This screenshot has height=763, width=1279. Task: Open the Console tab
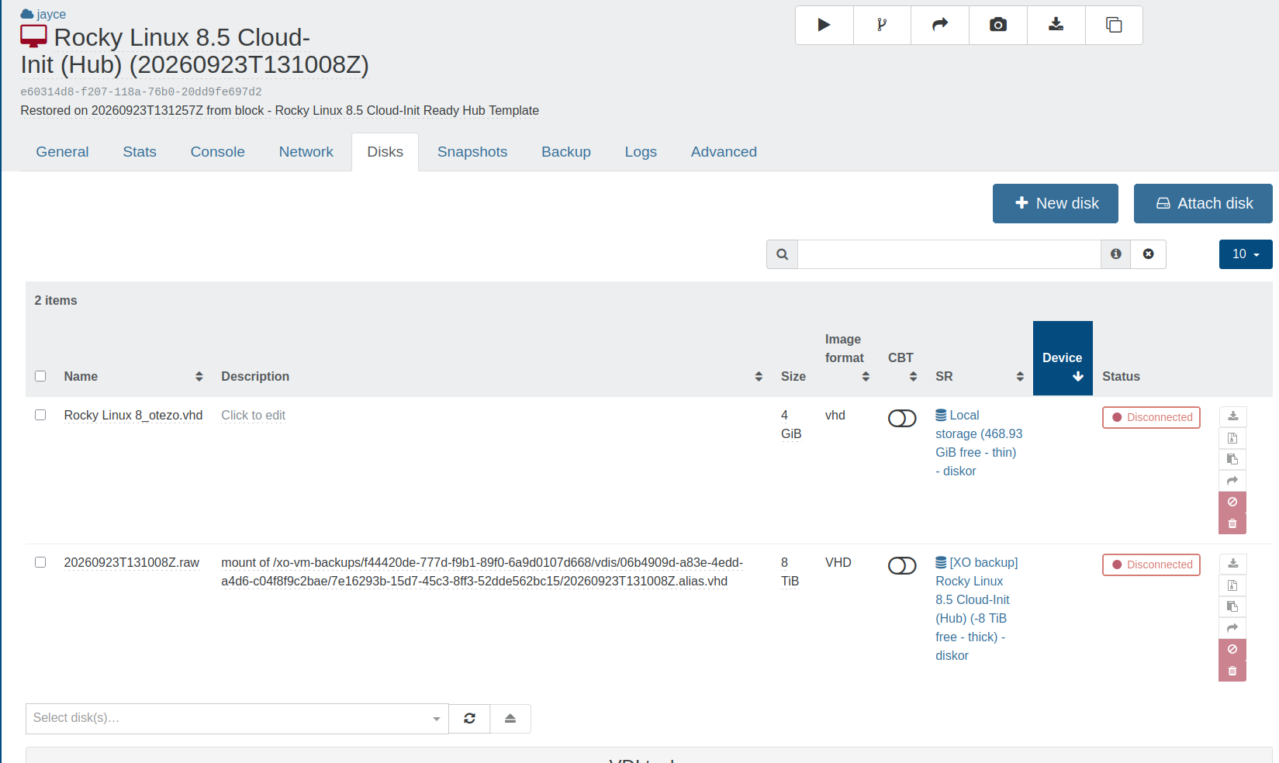pos(218,152)
